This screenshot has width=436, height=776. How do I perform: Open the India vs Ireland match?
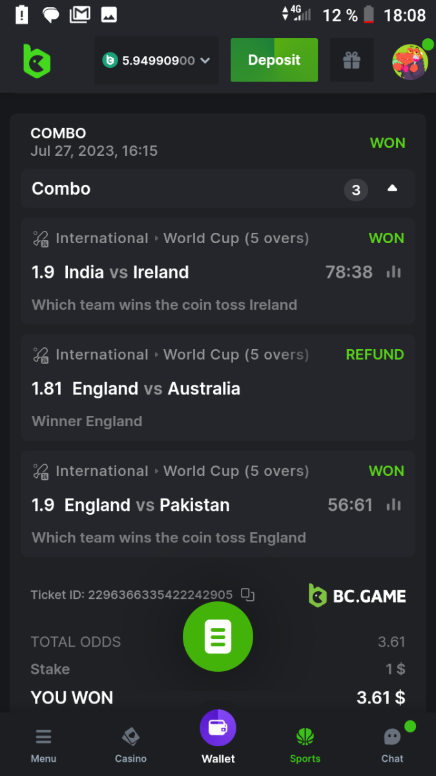tap(127, 272)
